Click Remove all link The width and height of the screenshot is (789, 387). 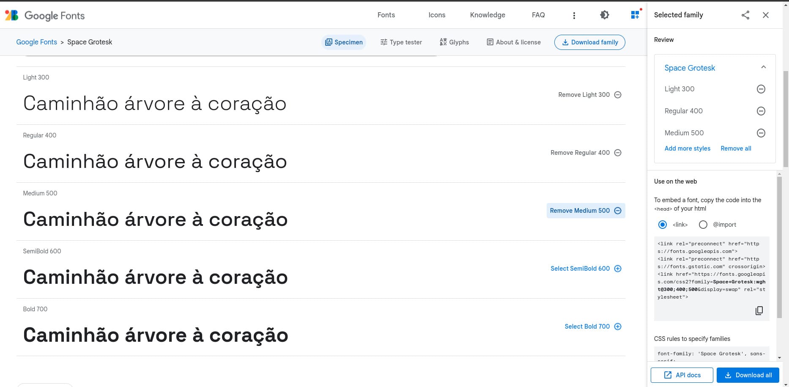tap(736, 148)
